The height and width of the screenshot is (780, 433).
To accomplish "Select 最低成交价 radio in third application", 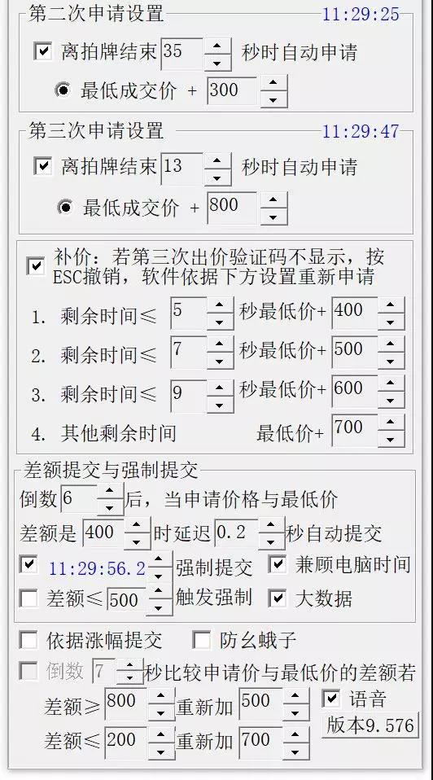I will 65,207.
